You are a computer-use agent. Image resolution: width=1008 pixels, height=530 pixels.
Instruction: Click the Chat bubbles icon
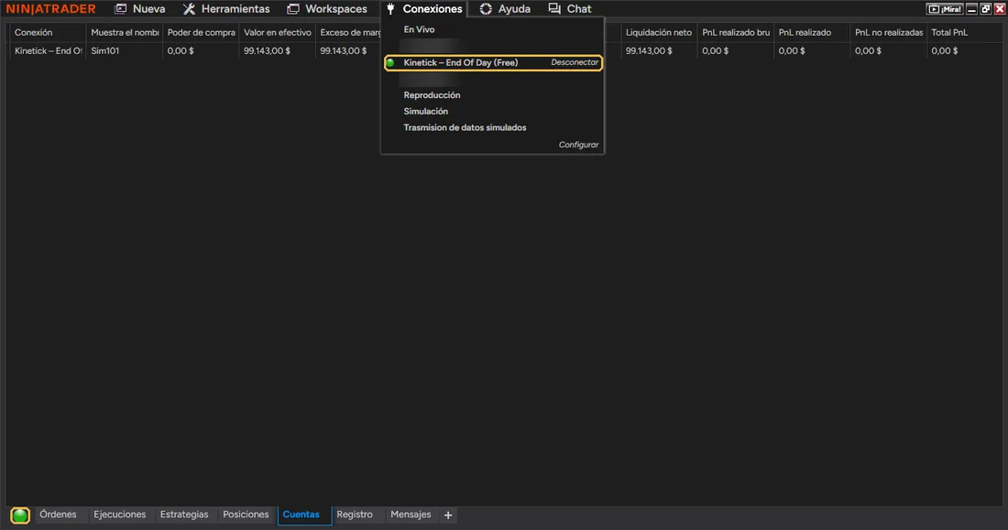coord(554,9)
